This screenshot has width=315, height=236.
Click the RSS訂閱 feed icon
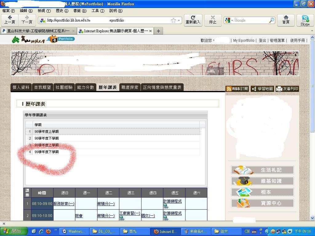(x=229, y=89)
